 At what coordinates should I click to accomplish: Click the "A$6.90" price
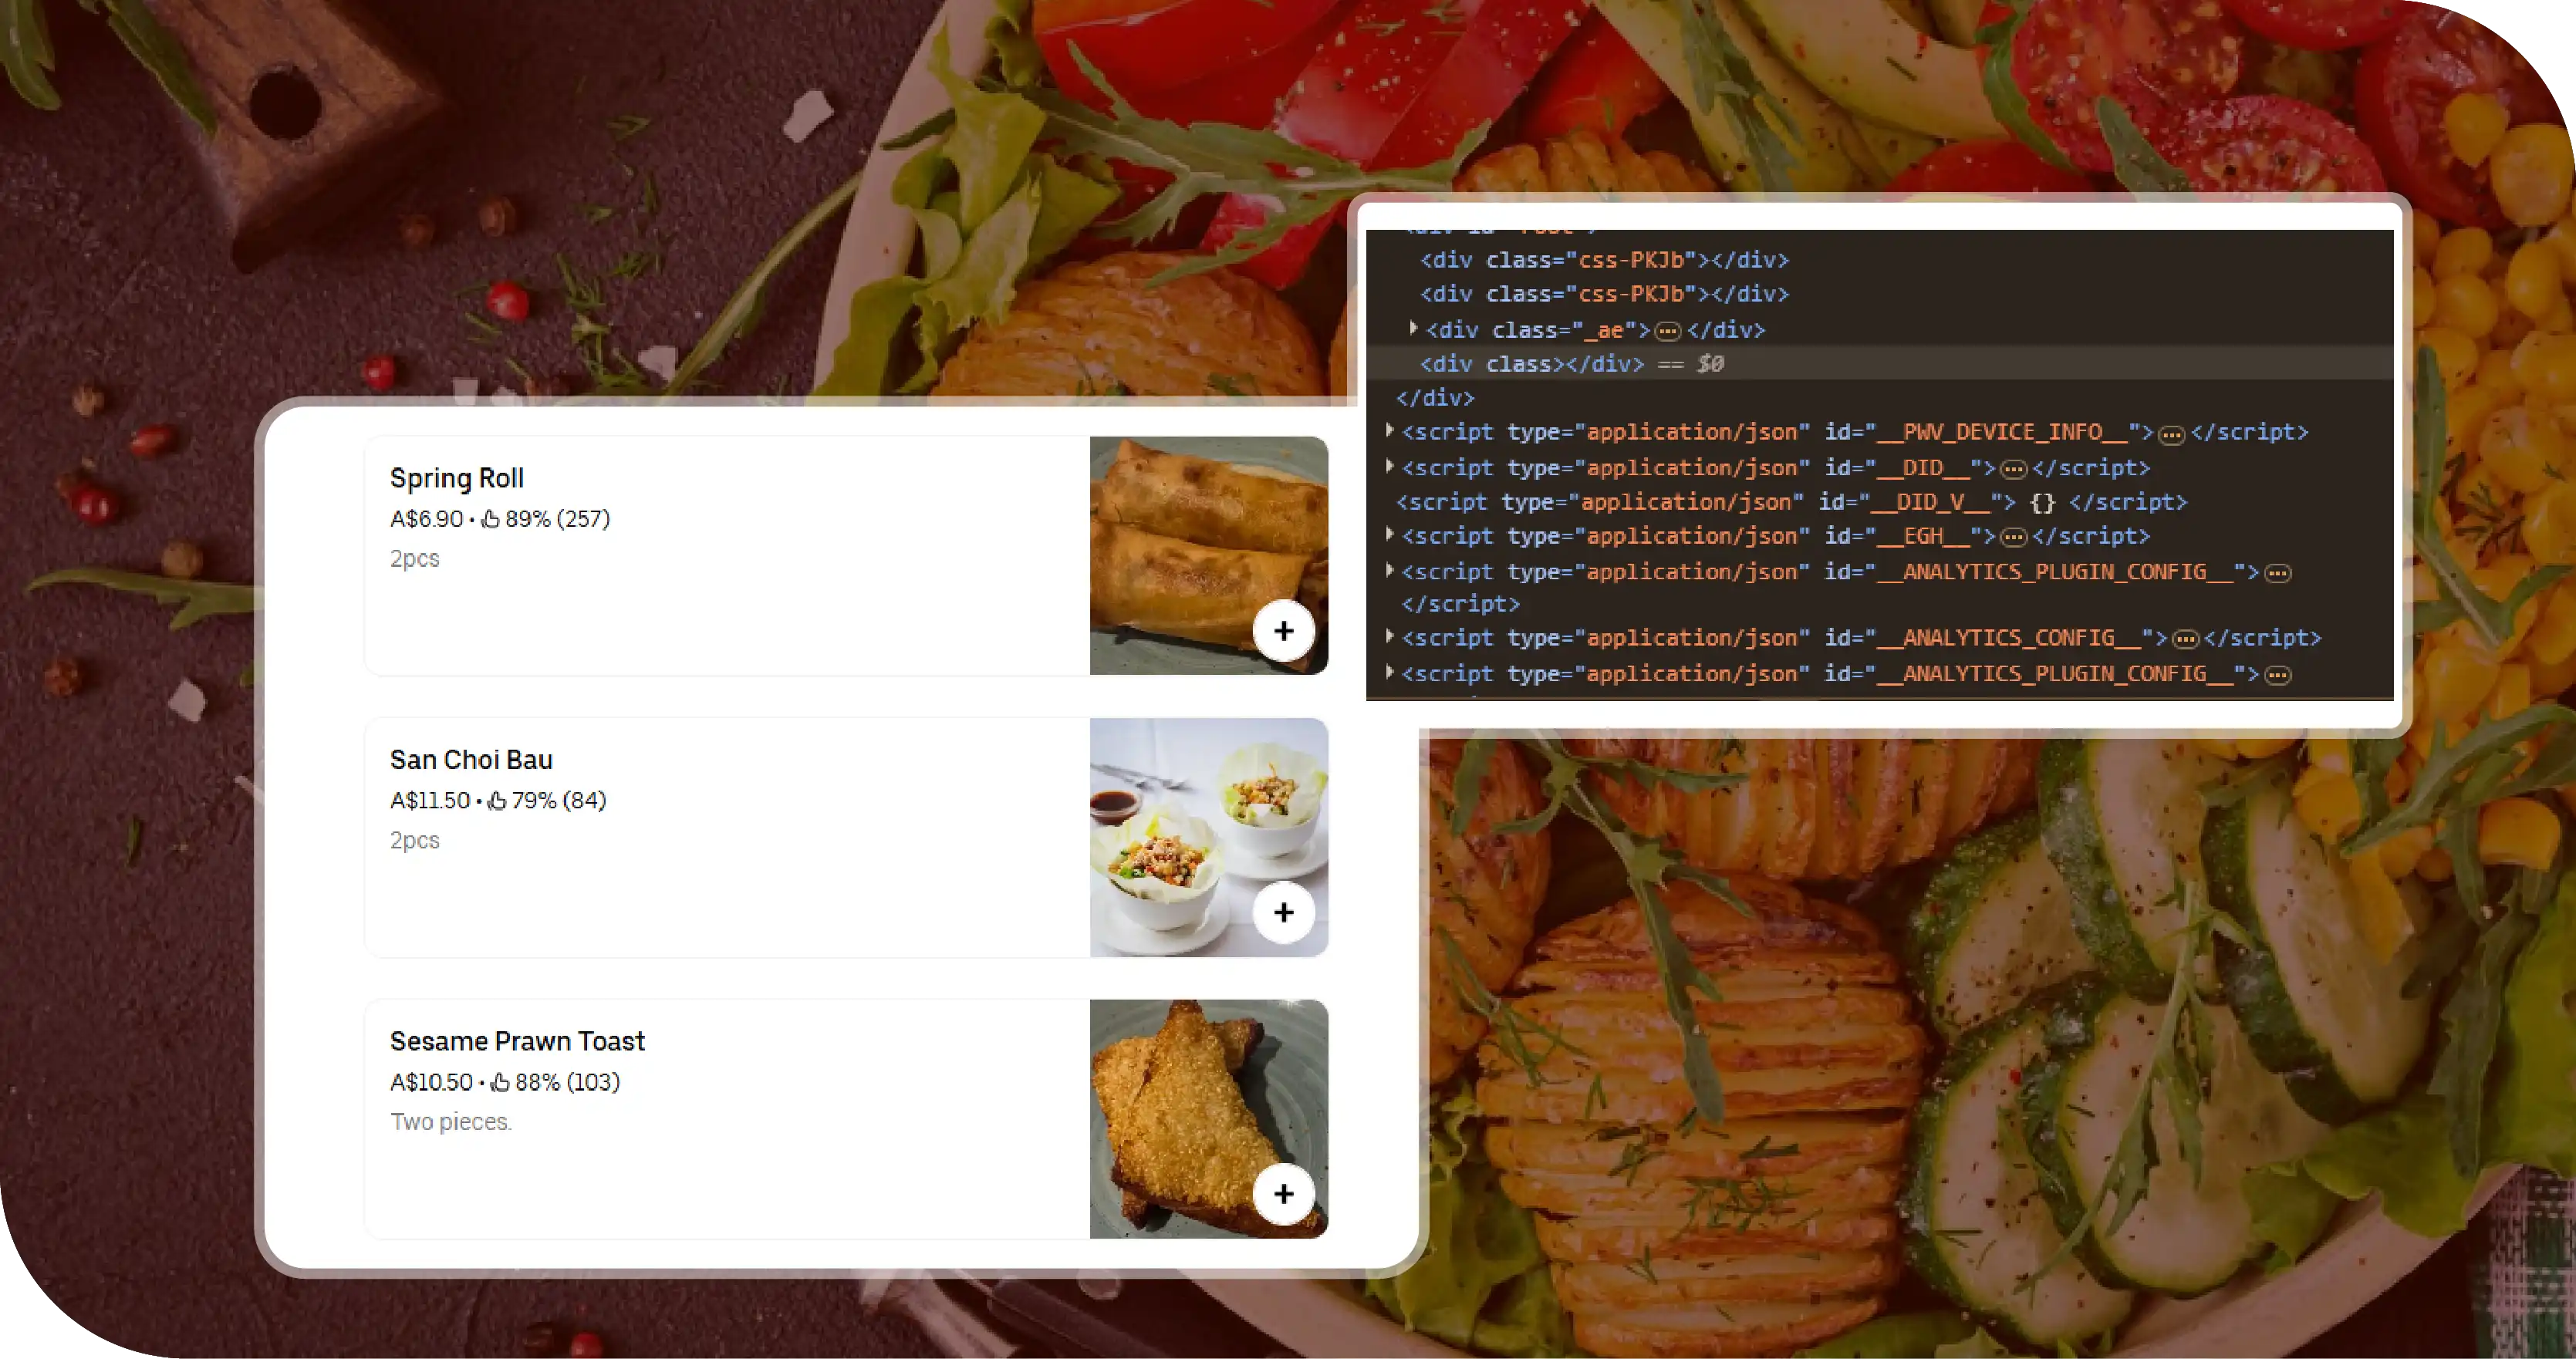tap(427, 519)
